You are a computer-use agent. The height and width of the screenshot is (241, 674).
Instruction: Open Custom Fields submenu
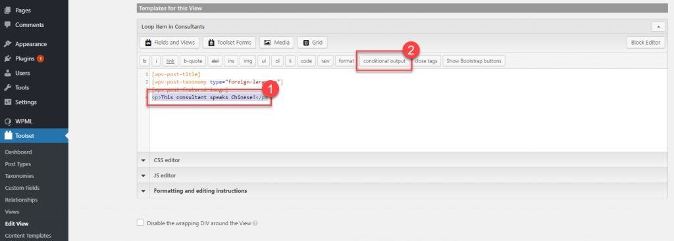[x=22, y=188]
